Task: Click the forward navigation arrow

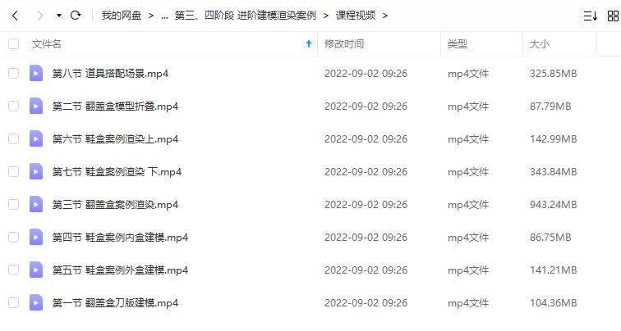Action: [x=39, y=16]
